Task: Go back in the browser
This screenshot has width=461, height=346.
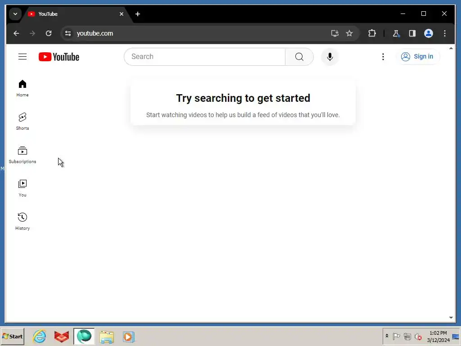Action: (16, 33)
